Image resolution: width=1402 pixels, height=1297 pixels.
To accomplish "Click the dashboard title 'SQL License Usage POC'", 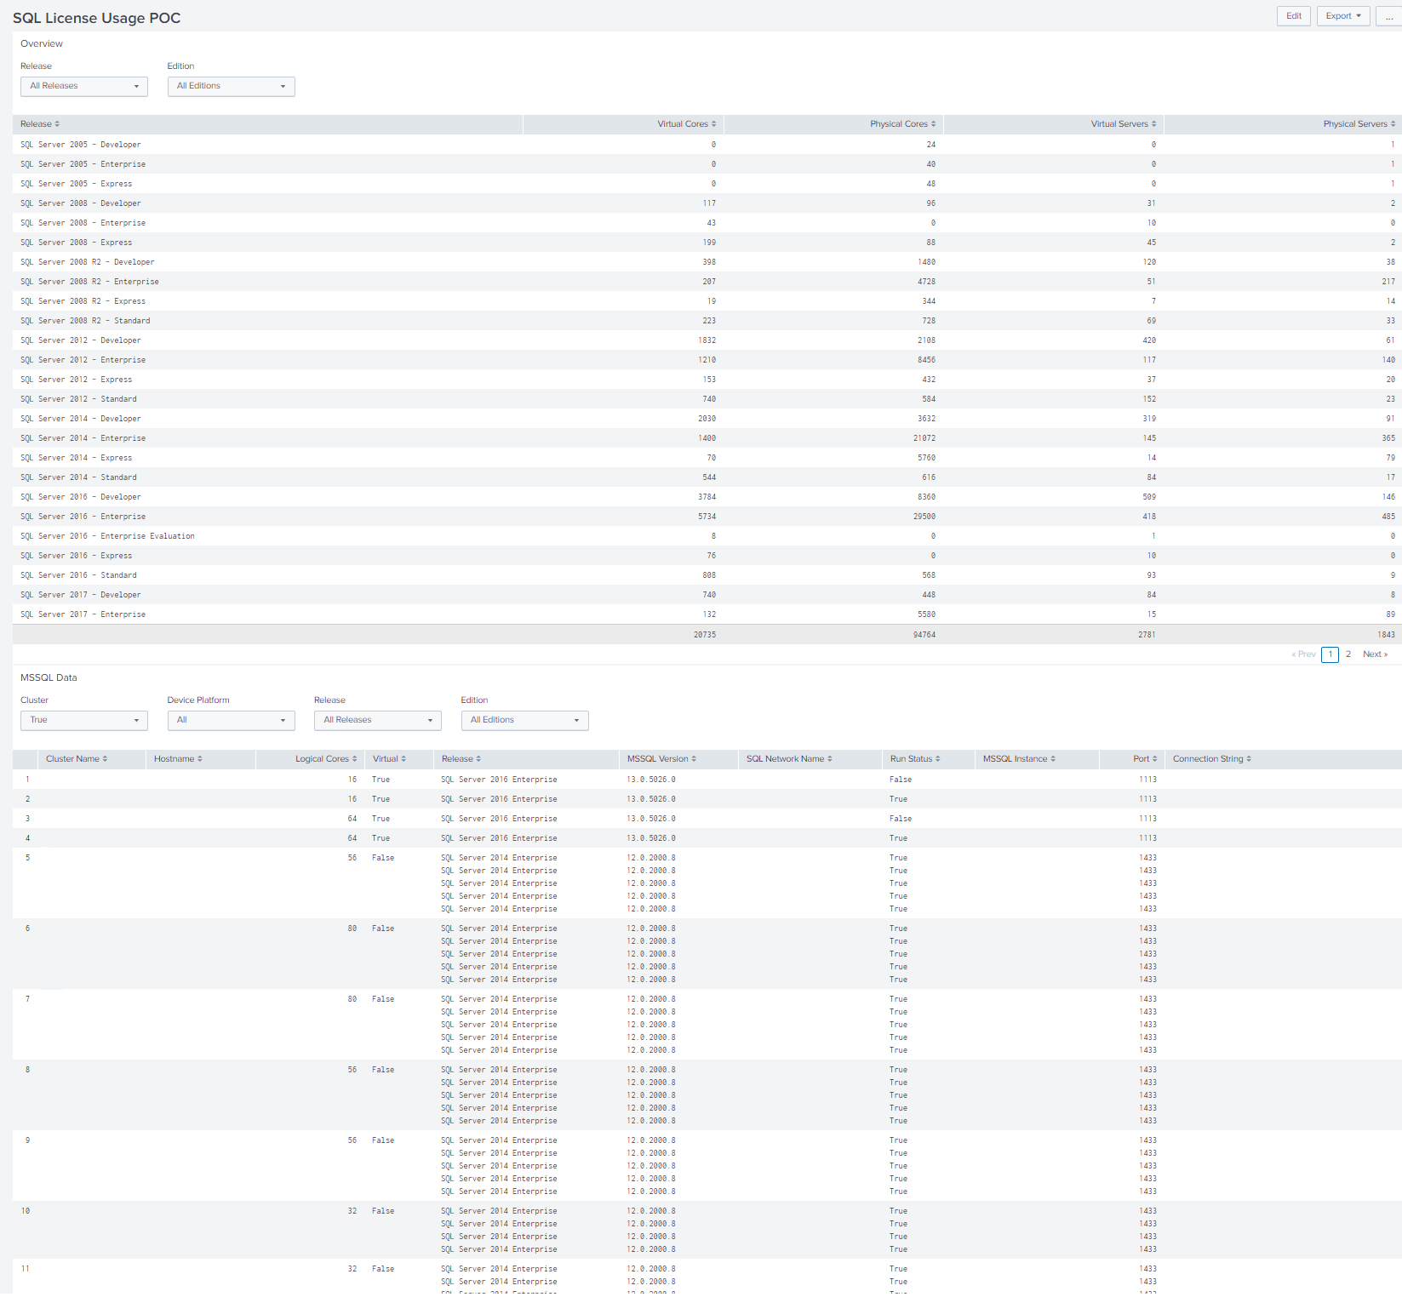I will (97, 18).
